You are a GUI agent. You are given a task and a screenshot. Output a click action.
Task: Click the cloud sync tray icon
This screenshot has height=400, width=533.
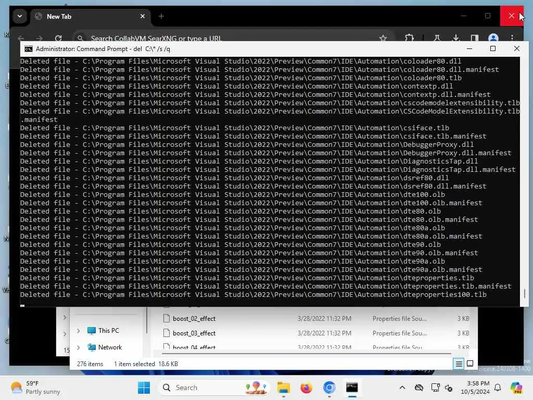click(x=419, y=387)
